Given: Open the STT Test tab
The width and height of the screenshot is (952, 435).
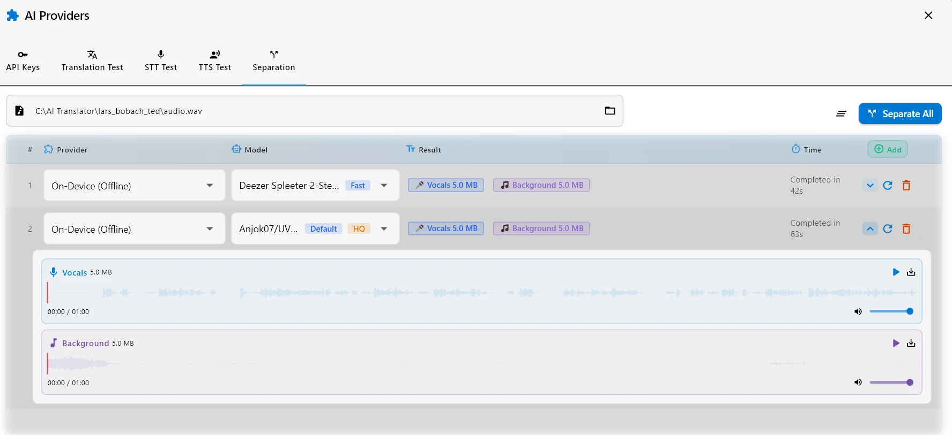Looking at the screenshot, I should click(161, 60).
